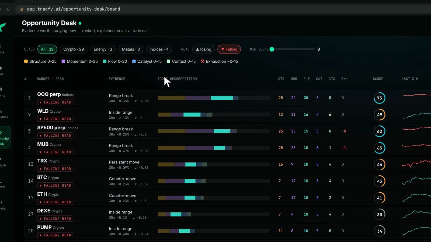Click the BTC score ring 43
Viewport: 431px width, 242px height.
click(379, 181)
